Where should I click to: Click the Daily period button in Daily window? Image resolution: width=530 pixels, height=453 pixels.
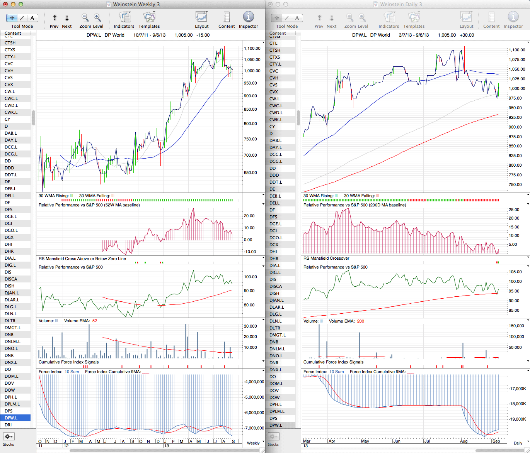coord(518,443)
